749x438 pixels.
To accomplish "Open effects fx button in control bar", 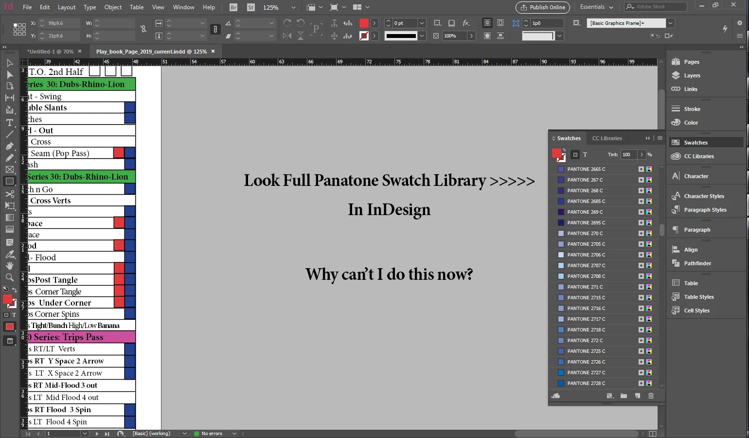I will [466, 23].
